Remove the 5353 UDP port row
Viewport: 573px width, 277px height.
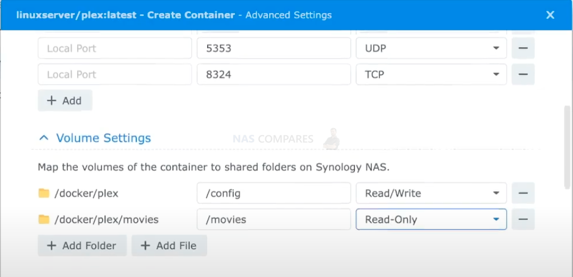523,48
